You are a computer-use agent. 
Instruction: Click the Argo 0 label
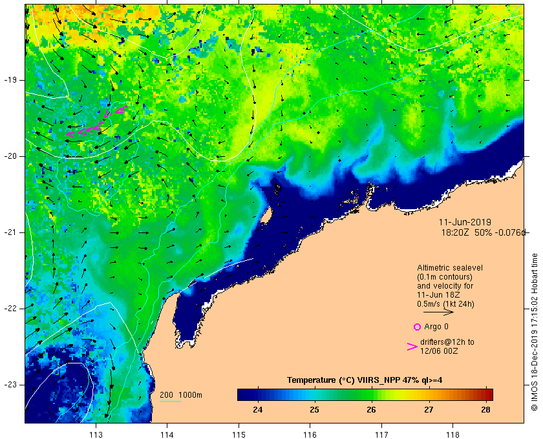[436, 327]
